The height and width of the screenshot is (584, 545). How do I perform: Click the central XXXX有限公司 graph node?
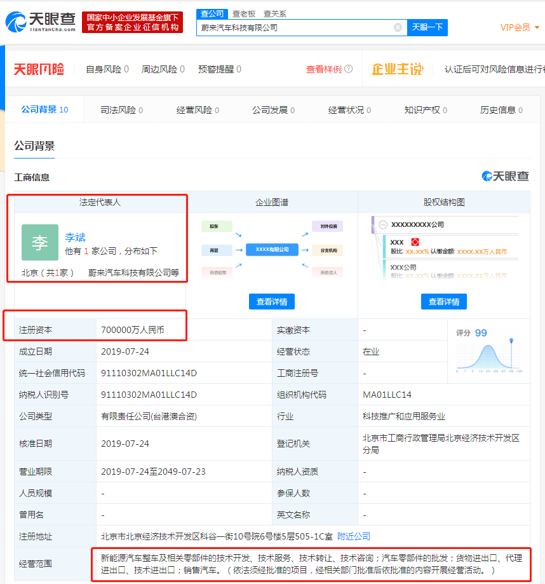coord(272,249)
